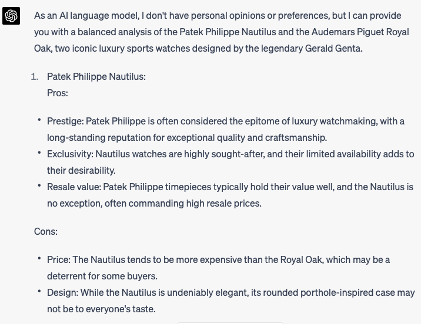Click the 'Price' bullet text
The width and height of the screenshot is (421, 324).
tap(218, 268)
